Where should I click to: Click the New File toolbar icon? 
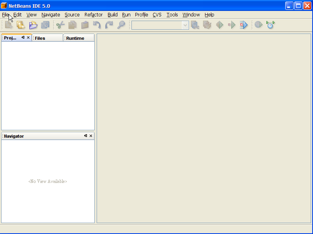pyautogui.click(x=9, y=25)
